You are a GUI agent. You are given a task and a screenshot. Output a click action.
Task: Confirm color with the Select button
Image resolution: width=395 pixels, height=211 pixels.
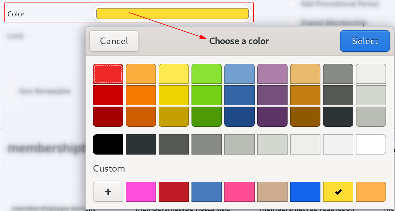[365, 41]
